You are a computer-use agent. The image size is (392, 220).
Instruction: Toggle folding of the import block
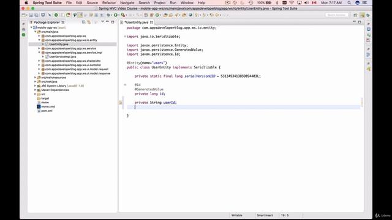tap(125, 37)
